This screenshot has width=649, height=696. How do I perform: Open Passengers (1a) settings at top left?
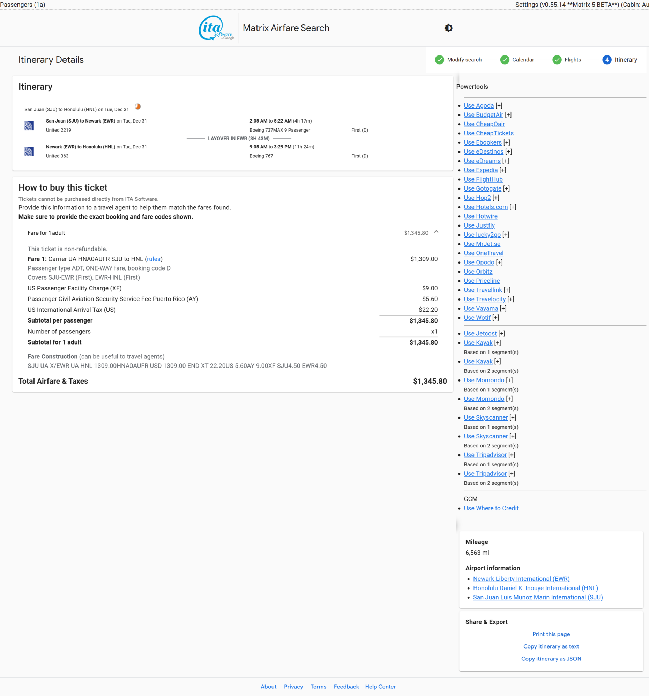point(23,5)
